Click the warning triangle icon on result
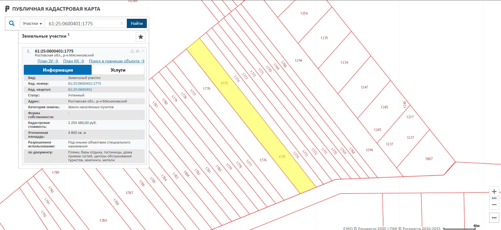The height and width of the screenshot is (230, 501). 132,51
